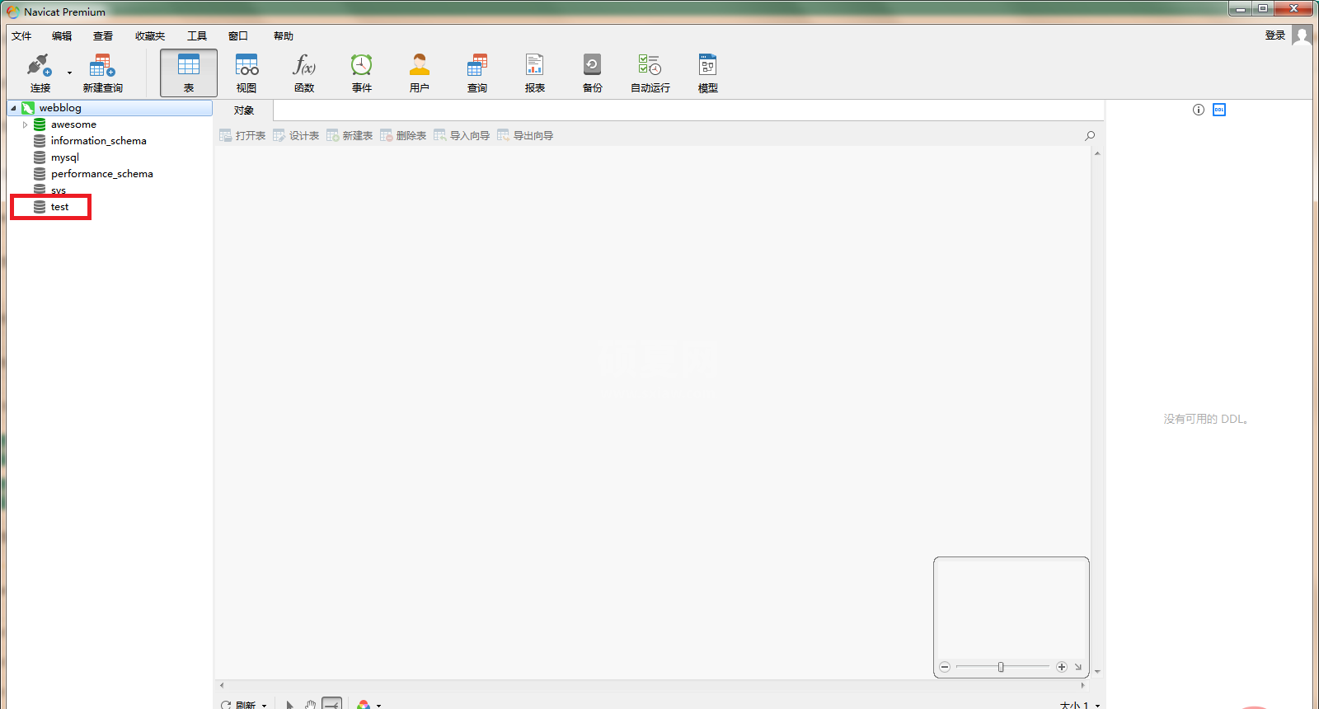1319x709 pixels.
Task: Open the 文件 (File) menu
Action: point(21,36)
